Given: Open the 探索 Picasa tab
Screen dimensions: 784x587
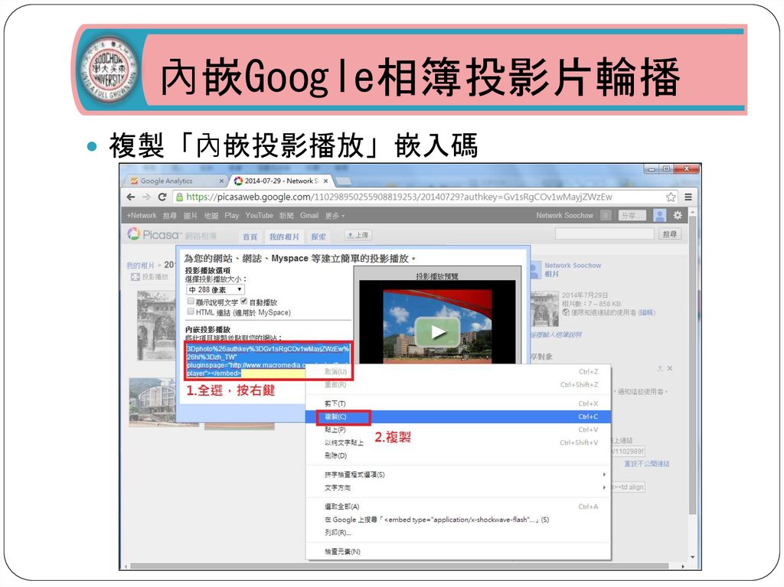Looking at the screenshot, I should [x=318, y=236].
